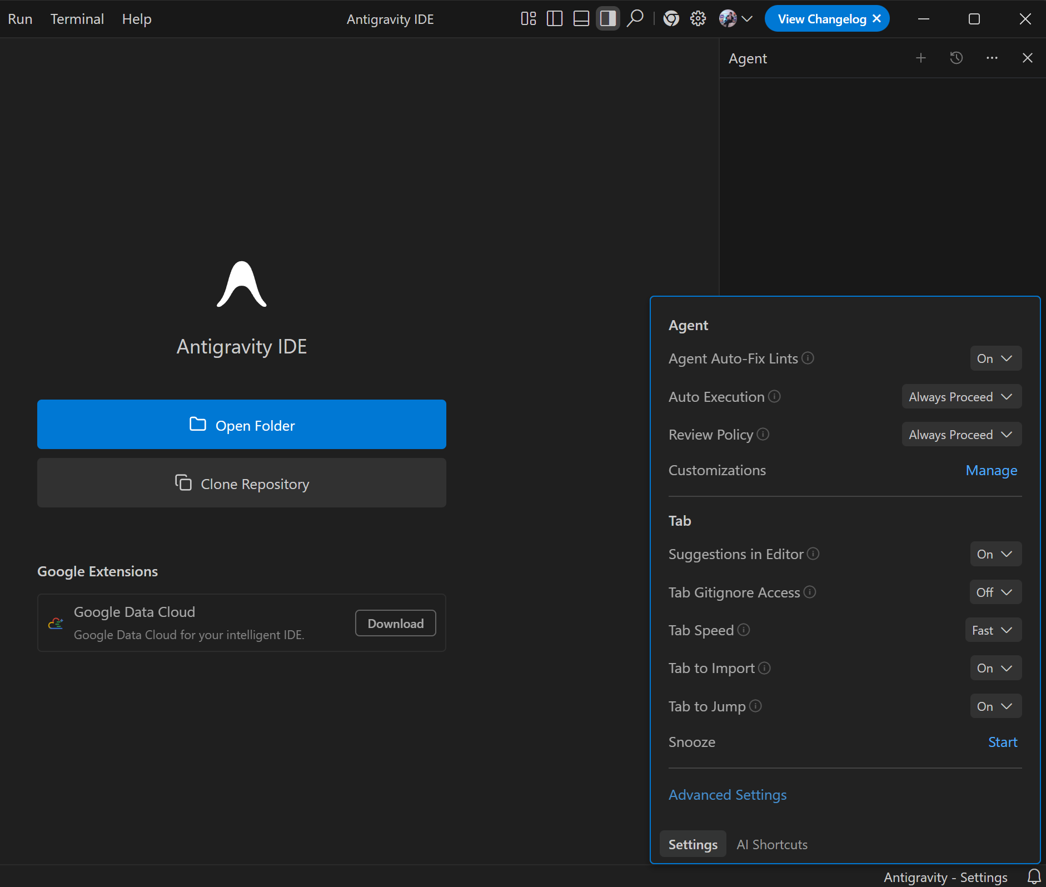Open the Run menu
The image size is (1046, 887).
[20, 19]
